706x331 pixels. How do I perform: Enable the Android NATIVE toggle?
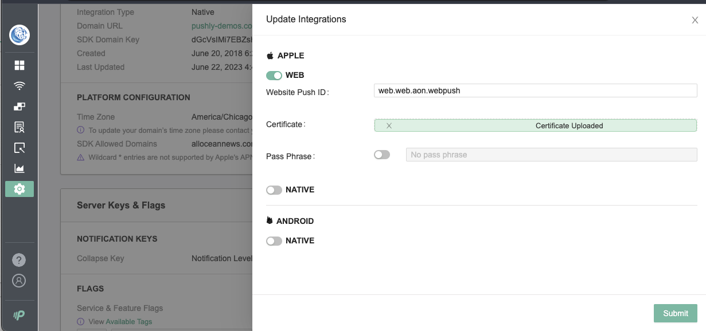[x=274, y=241]
